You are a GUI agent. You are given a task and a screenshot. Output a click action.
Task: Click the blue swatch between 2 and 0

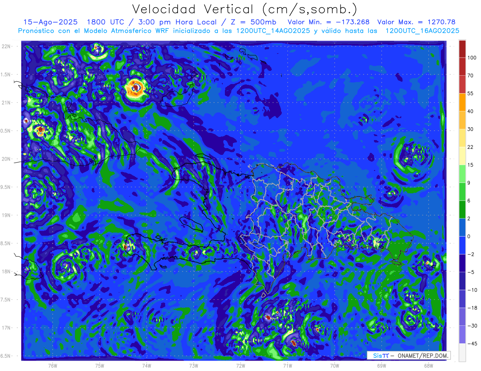(x=462, y=227)
